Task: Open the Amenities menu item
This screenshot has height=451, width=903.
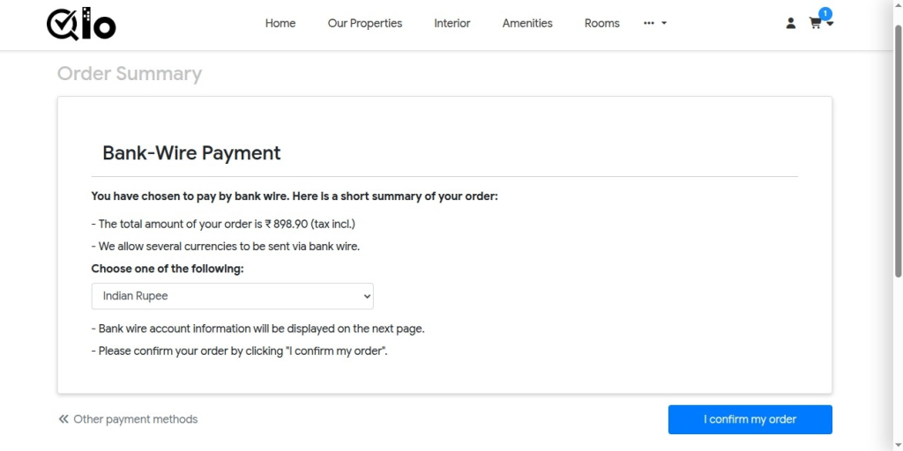Action: click(x=527, y=23)
